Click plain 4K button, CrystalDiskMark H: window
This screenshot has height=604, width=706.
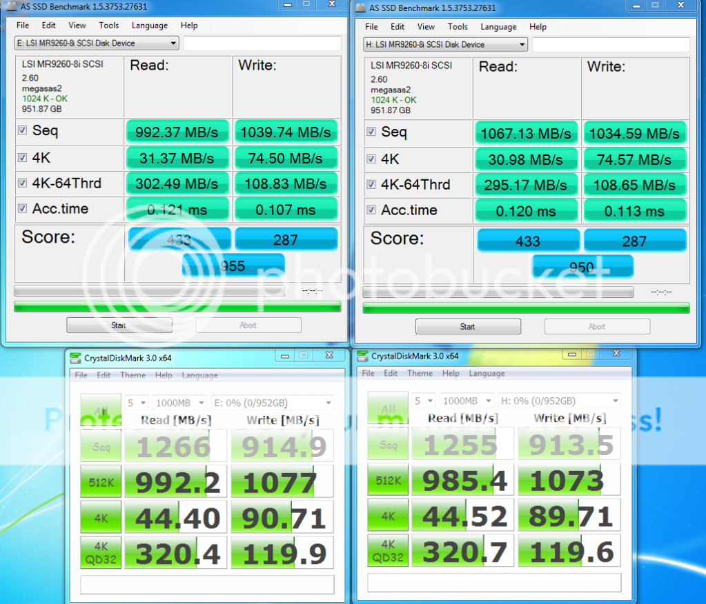coord(388,516)
